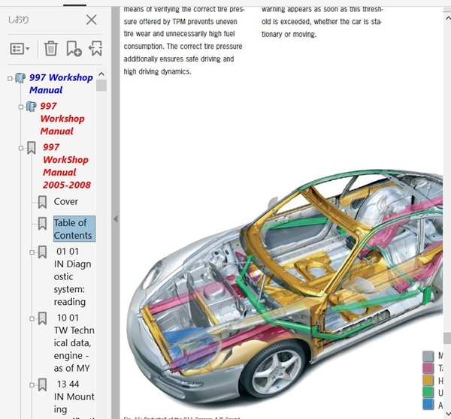Click the blue legend color swatch
Screen dimensions: 451x419
click(x=428, y=404)
